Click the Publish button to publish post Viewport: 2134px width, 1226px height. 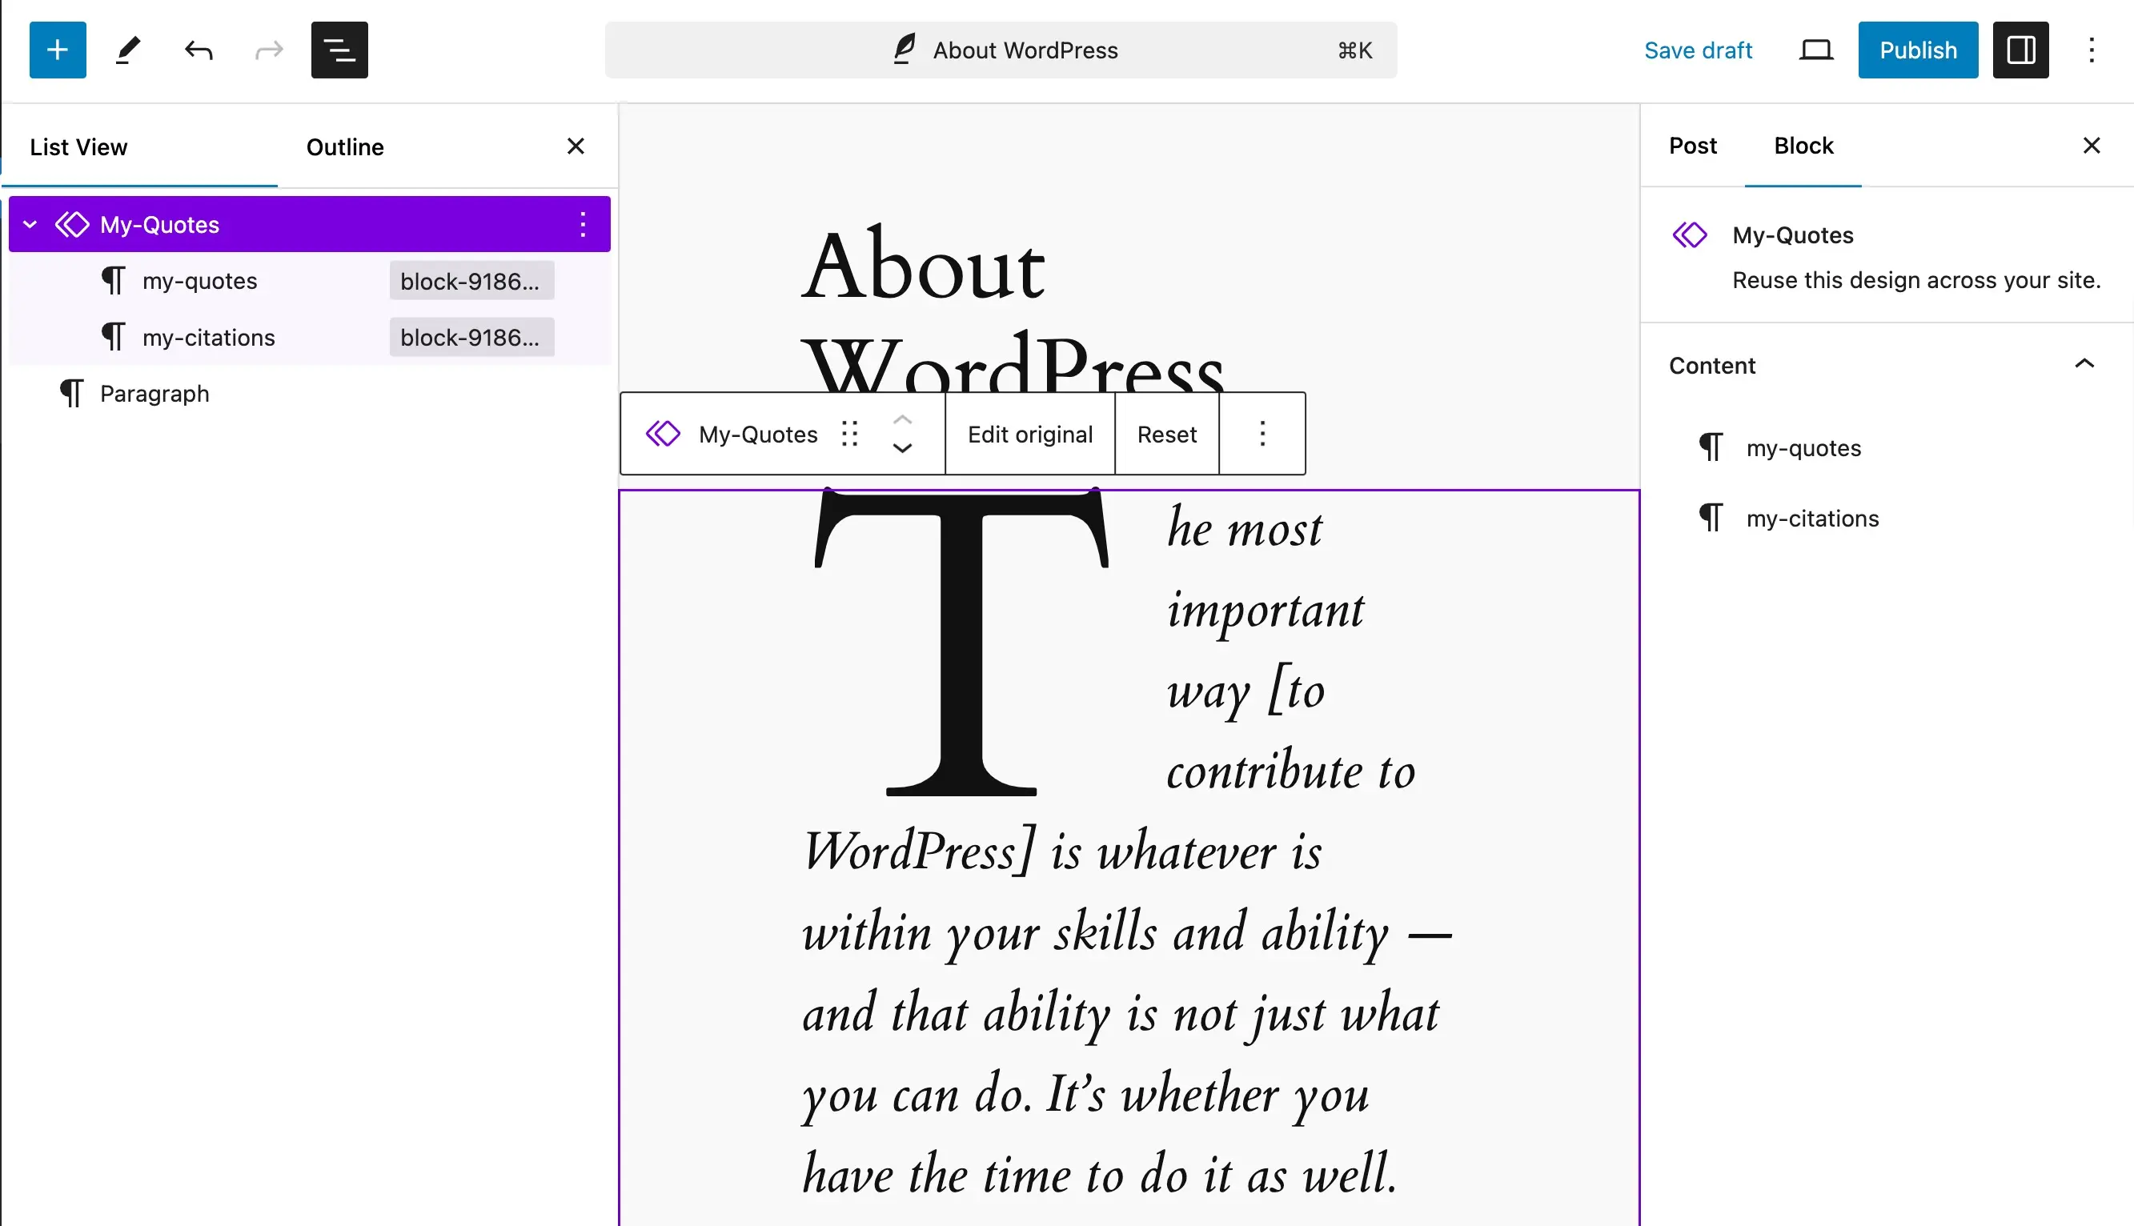1919,50
